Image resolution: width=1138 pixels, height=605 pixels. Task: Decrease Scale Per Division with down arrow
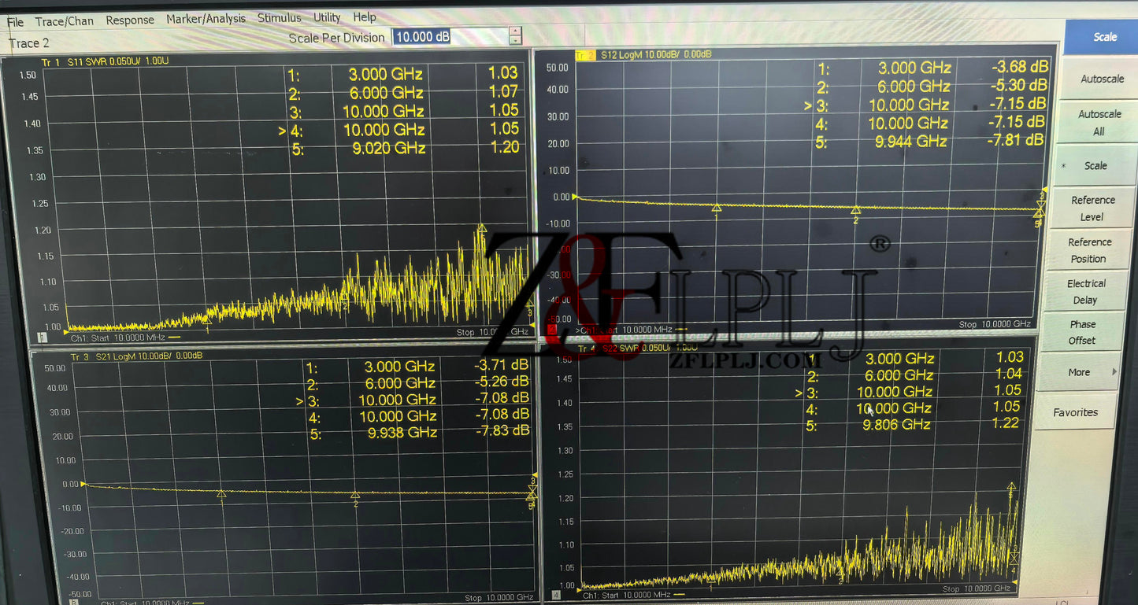[x=515, y=42]
